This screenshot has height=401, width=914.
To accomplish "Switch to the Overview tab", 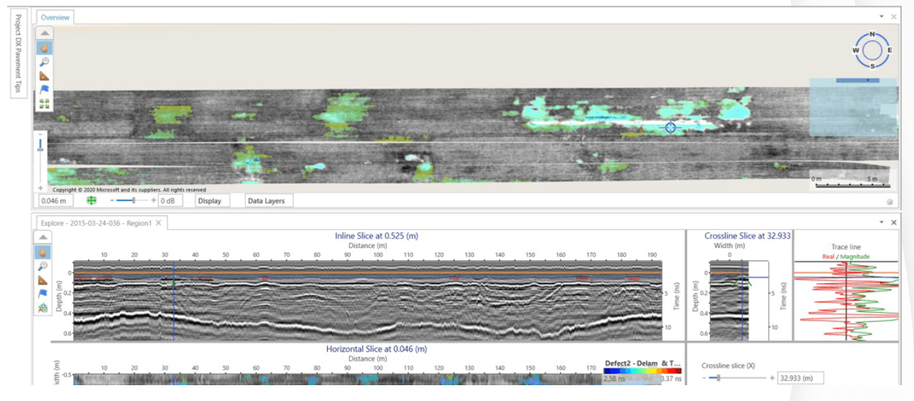I will [x=55, y=17].
